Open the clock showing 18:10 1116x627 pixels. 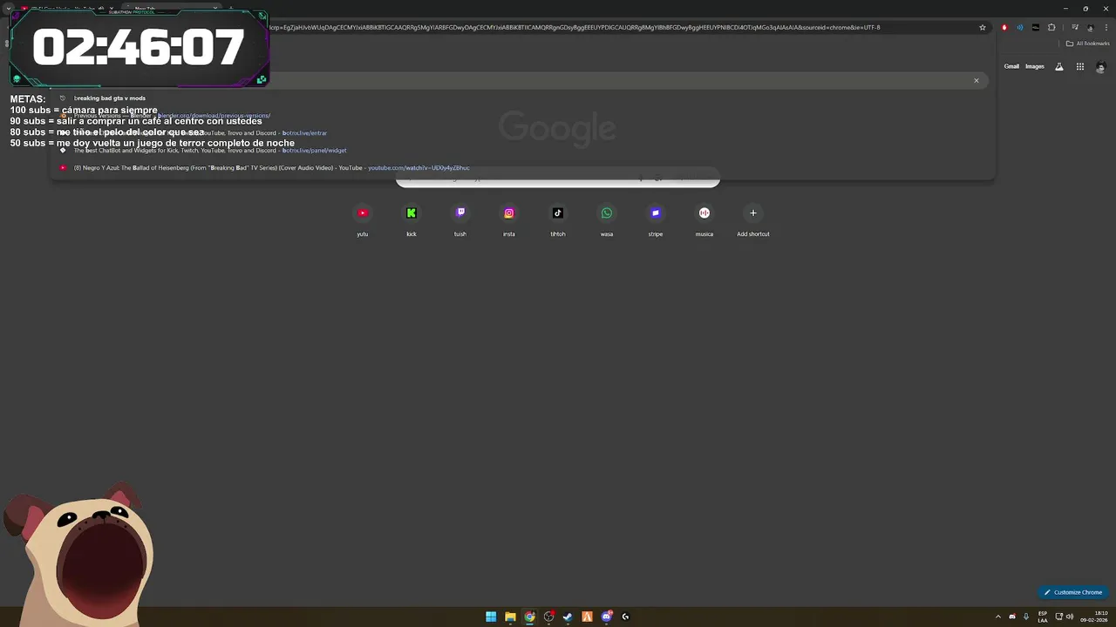[1095, 617]
